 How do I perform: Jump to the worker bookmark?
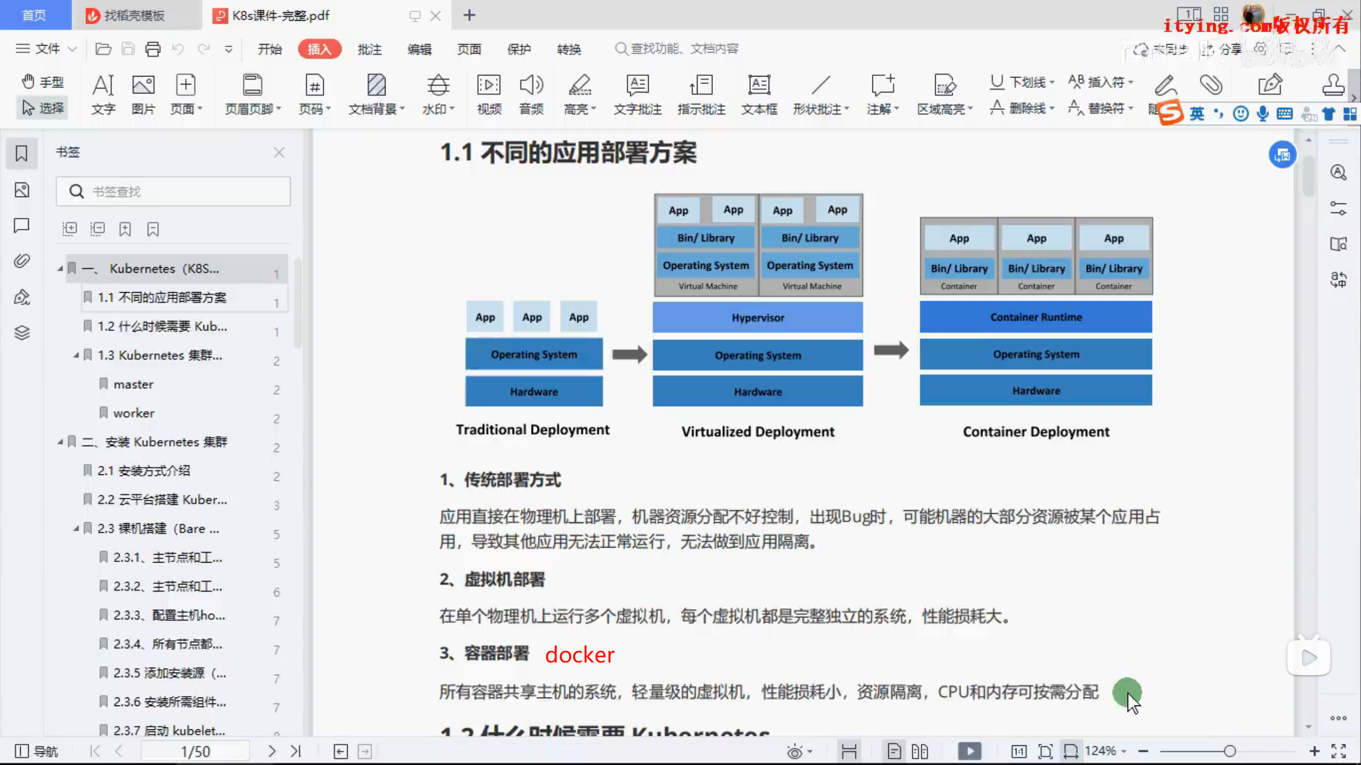point(133,413)
